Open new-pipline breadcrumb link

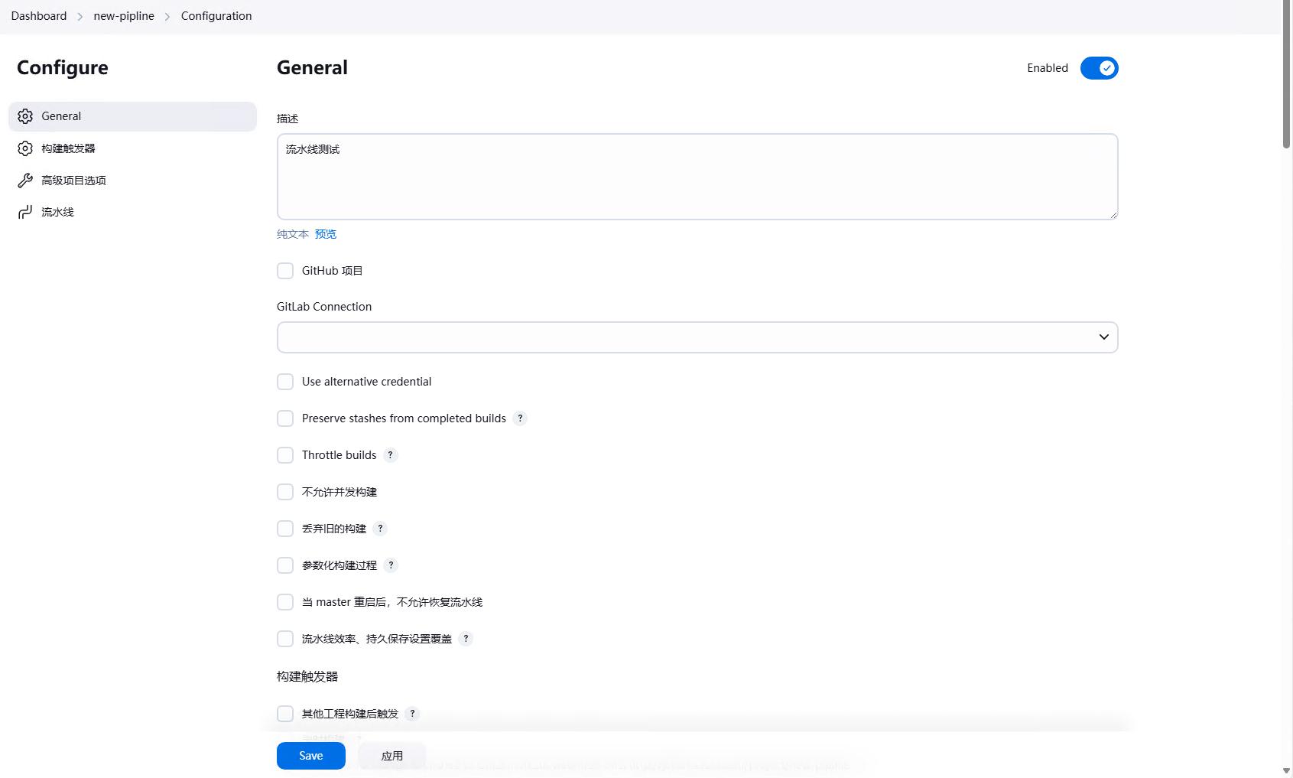point(124,16)
